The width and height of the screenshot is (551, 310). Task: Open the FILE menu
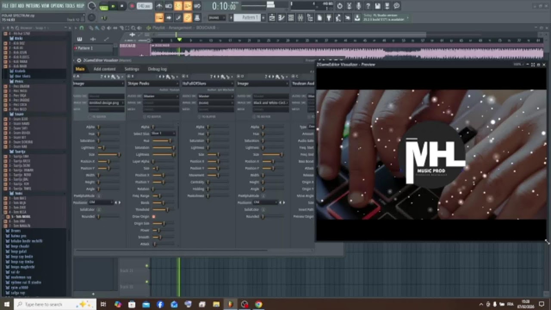pyautogui.click(x=5, y=6)
